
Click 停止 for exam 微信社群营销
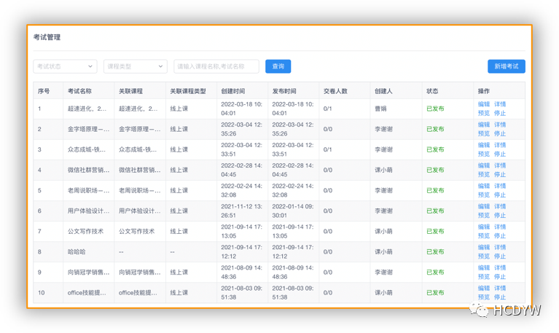pos(500,174)
